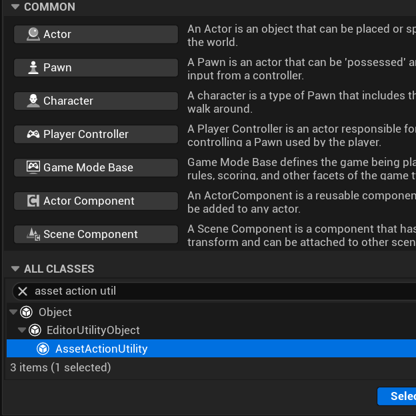Click the Actor Component icon
Viewport: 416px width, 416px height.
[33, 201]
